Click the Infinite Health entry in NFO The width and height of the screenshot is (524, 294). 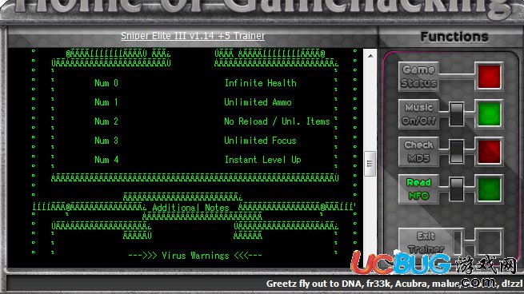click(x=260, y=83)
